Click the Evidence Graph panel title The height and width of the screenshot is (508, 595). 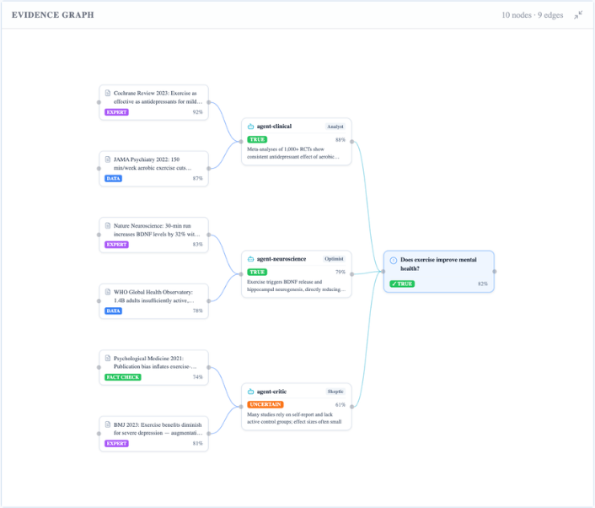52,15
